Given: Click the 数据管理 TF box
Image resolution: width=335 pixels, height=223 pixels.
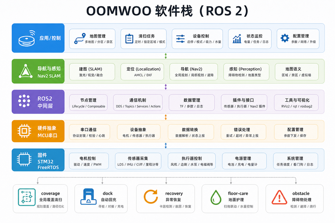Looking at the screenshot, I should coord(192,103).
